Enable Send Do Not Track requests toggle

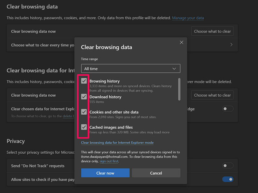tap(228, 166)
